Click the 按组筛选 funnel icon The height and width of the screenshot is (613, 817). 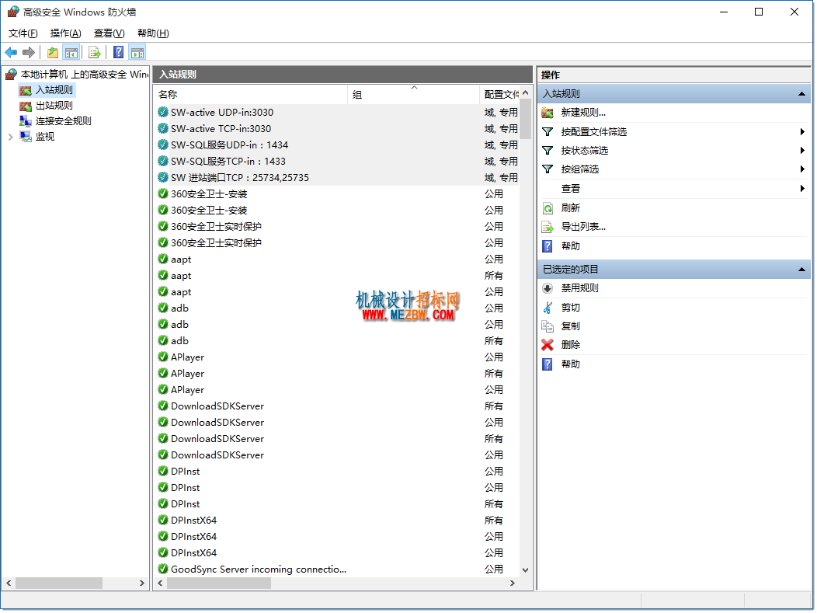[x=547, y=169]
